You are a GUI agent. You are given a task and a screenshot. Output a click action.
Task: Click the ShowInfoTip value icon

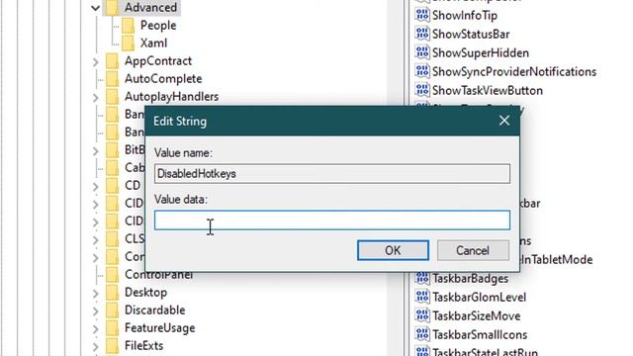[422, 15]
